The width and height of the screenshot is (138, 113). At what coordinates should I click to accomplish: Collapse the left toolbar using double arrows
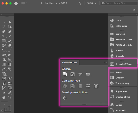tap(2, 15)
